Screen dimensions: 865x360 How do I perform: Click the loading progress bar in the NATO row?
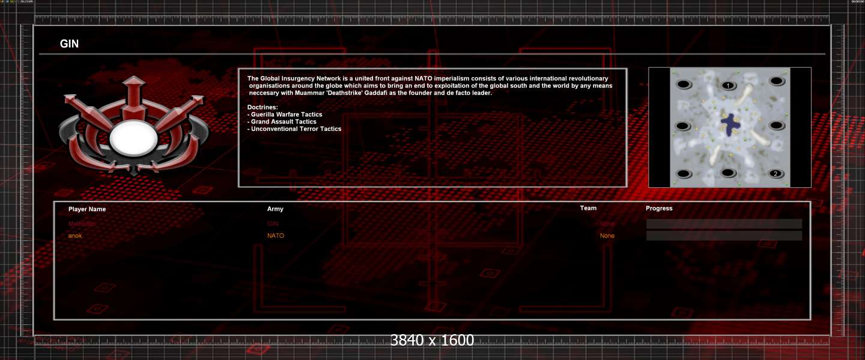724,236
